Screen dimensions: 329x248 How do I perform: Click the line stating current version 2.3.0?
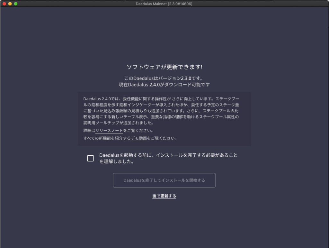164,78
